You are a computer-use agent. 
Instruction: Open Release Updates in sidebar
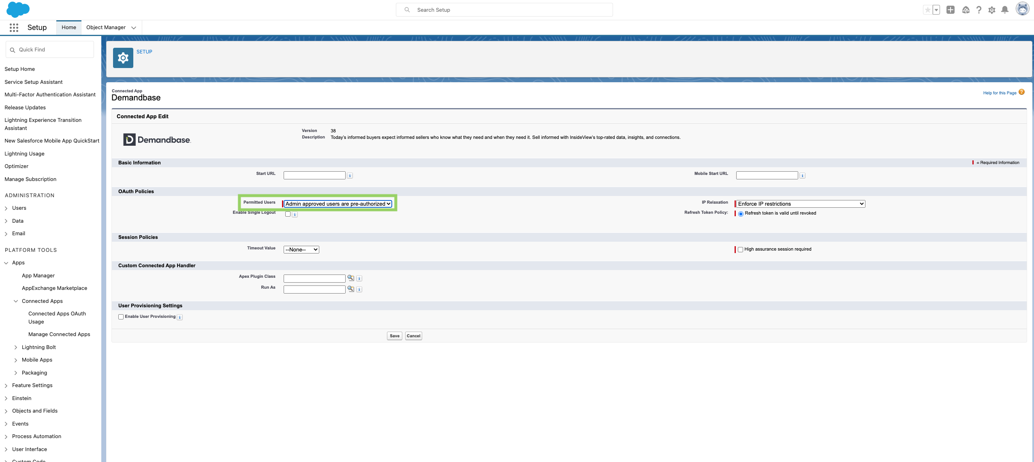[25, 108]
